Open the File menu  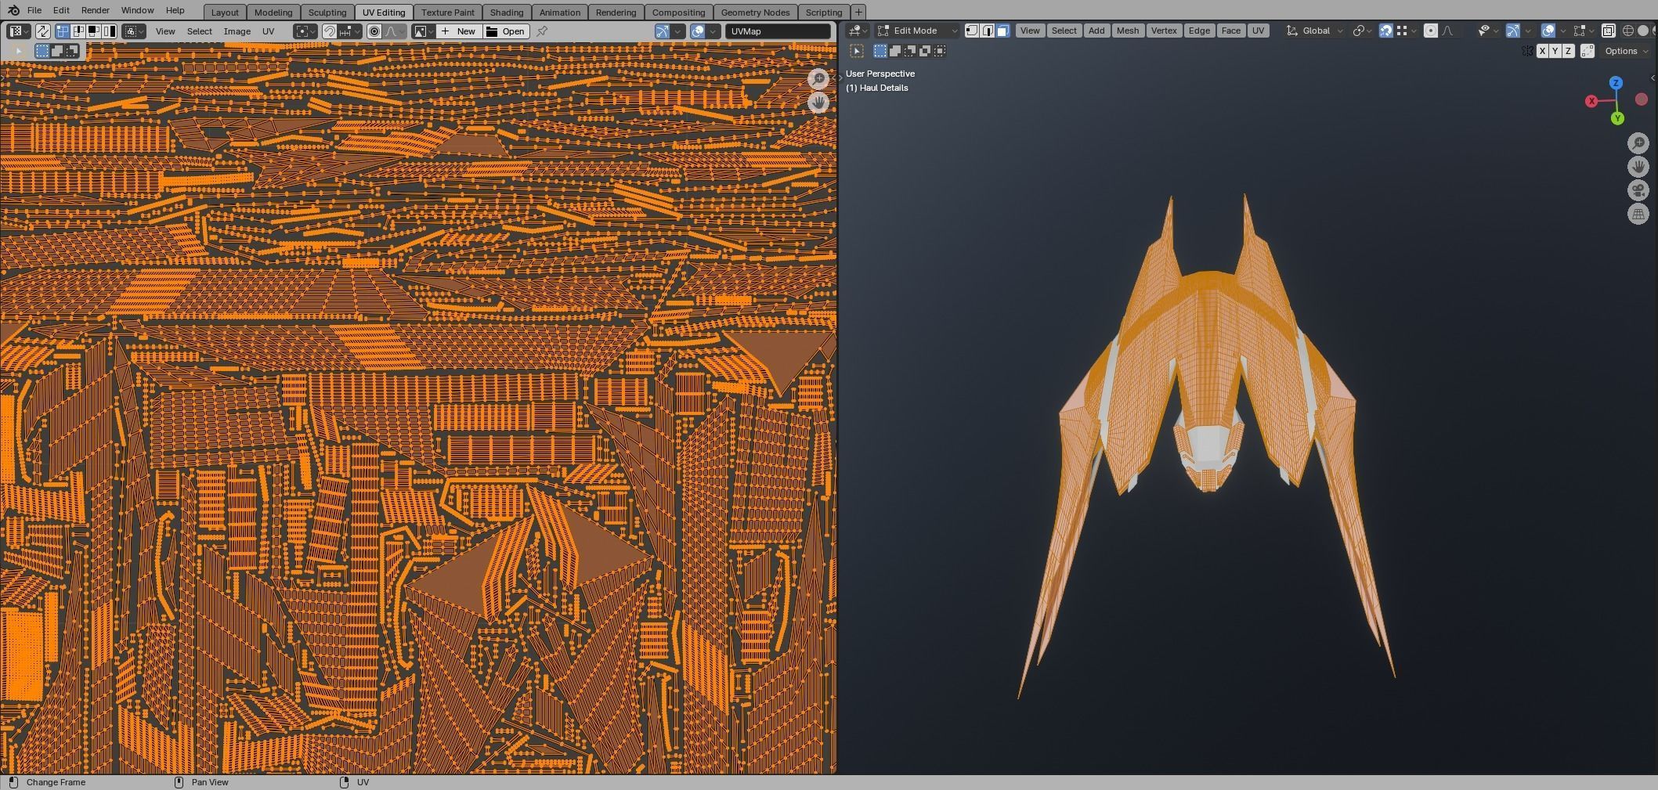[34, 10]
